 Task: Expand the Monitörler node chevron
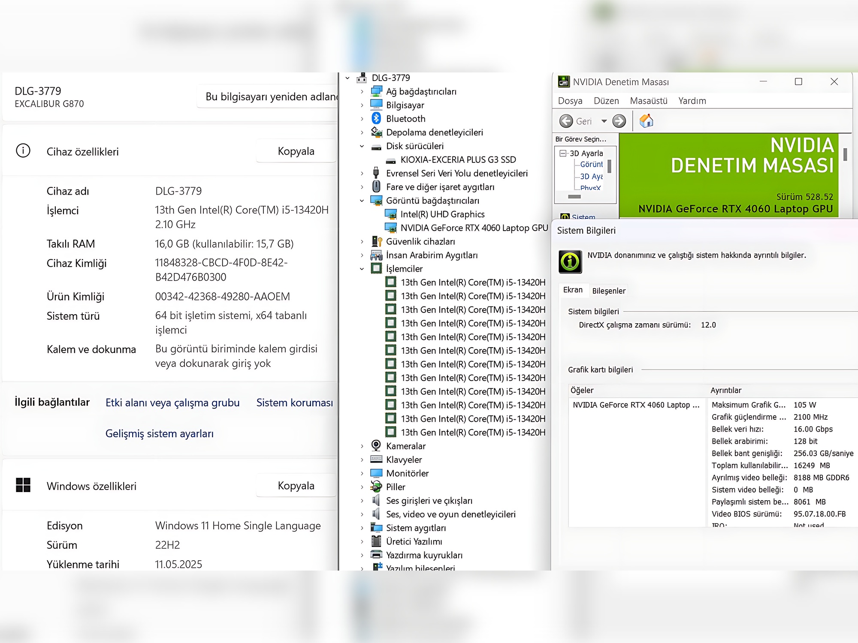[x=362, y=473]
